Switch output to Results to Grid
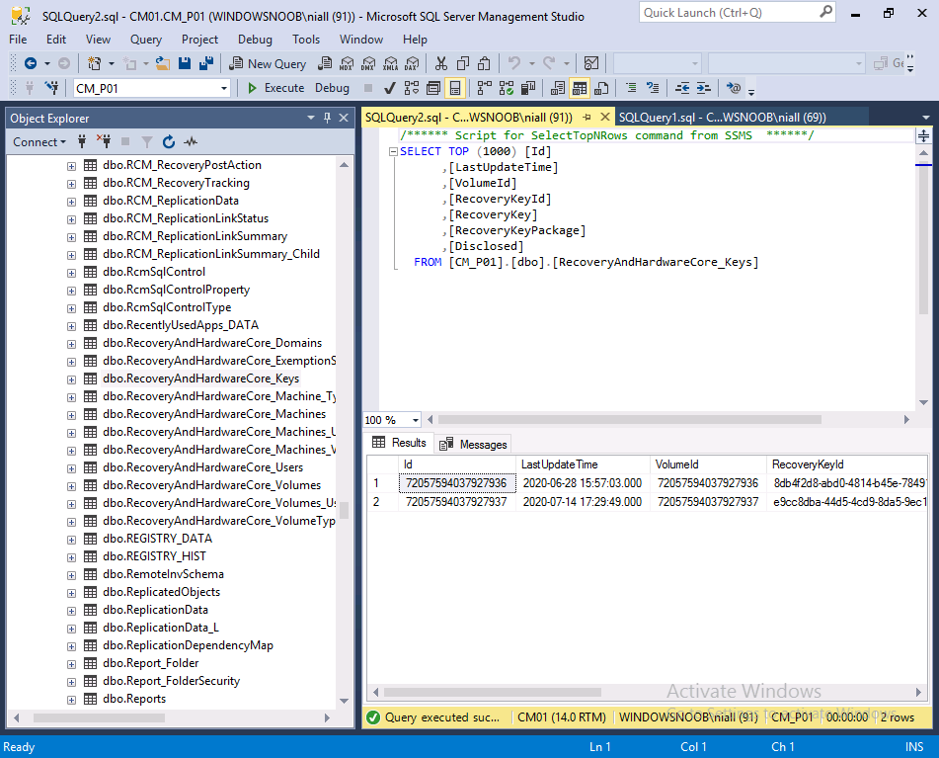 pyautogui.click(x=580, y=88)
